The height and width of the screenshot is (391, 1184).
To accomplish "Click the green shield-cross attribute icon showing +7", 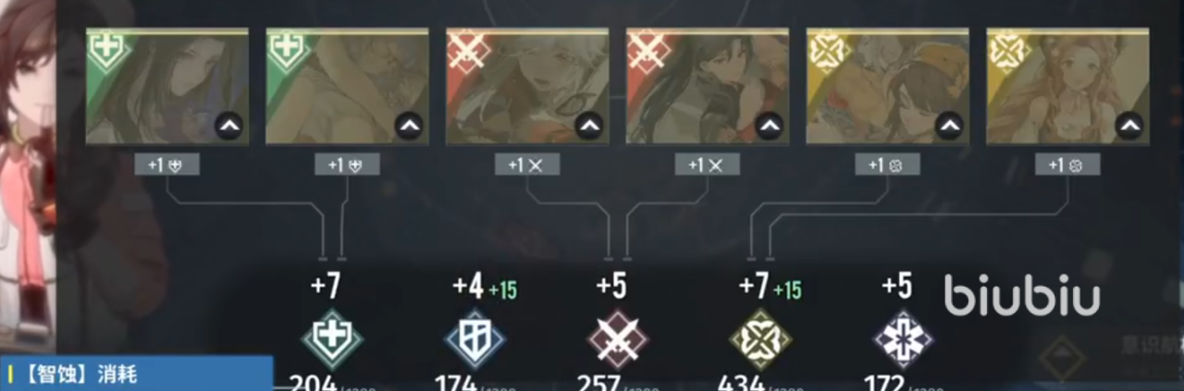I will tap(332, 338).
